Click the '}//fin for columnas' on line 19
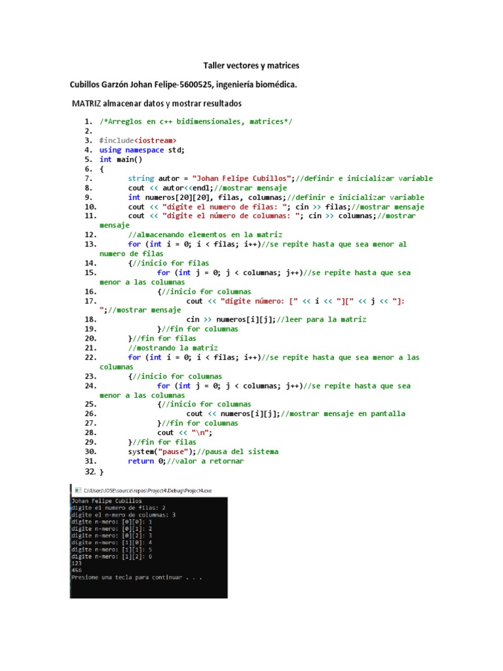This screenshot has height=671, width=503. pyautogui.click(x=198, y=329)
